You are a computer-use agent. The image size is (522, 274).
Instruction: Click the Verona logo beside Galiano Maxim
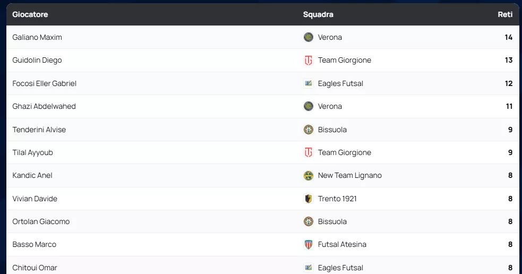pyautogui.click(x=309, y=37)
